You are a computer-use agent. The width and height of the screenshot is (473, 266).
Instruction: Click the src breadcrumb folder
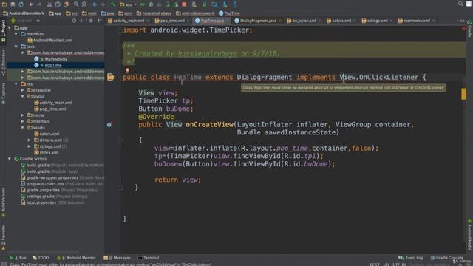click(x=72, y=13)
